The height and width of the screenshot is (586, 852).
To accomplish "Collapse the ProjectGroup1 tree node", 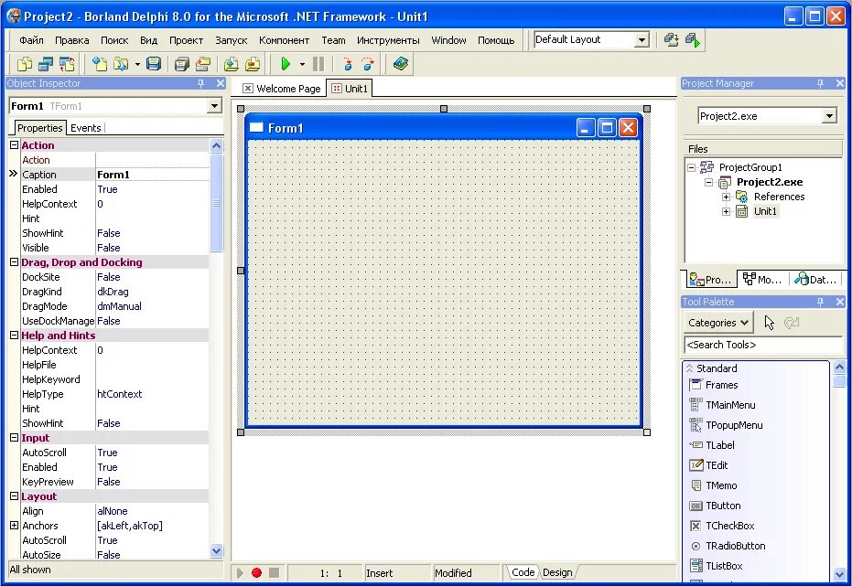I will 691,167.
